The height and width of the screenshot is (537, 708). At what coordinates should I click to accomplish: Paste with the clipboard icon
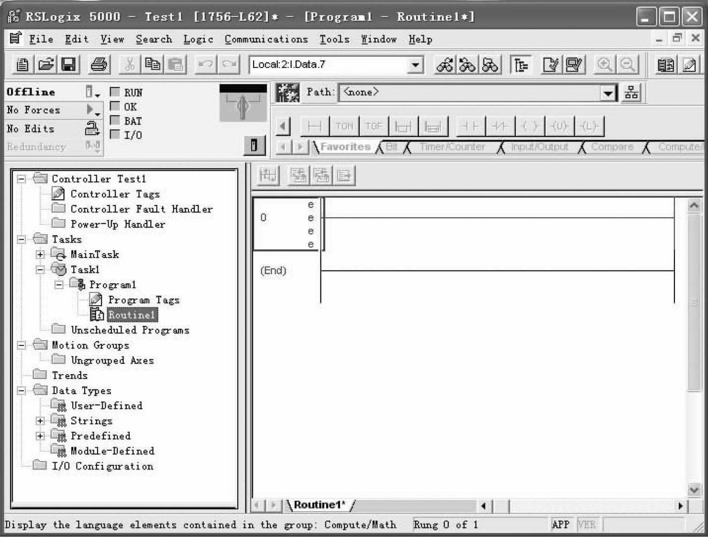(x=176, y=64)
